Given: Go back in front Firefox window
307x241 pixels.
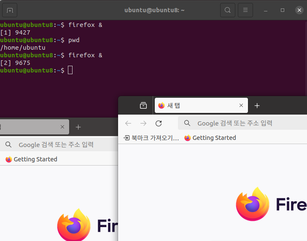Looking at the screenshot, I should 128,123.
